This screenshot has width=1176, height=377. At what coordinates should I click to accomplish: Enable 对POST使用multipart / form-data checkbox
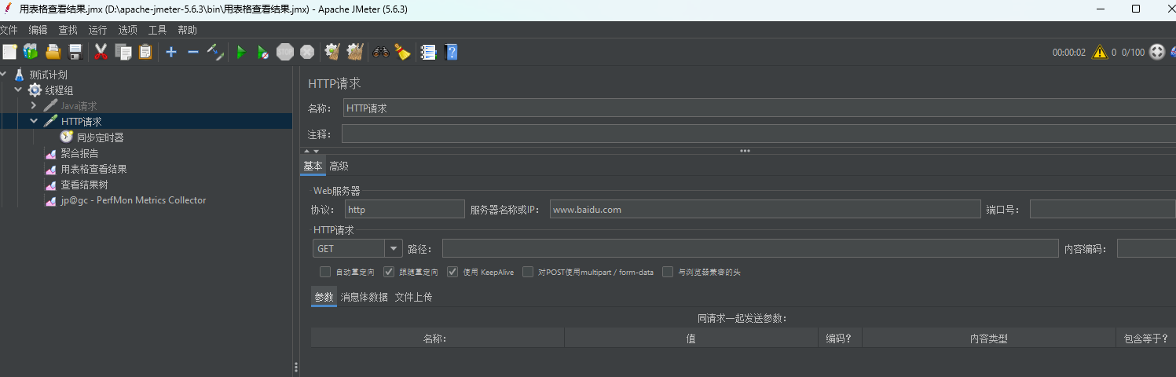528,272
